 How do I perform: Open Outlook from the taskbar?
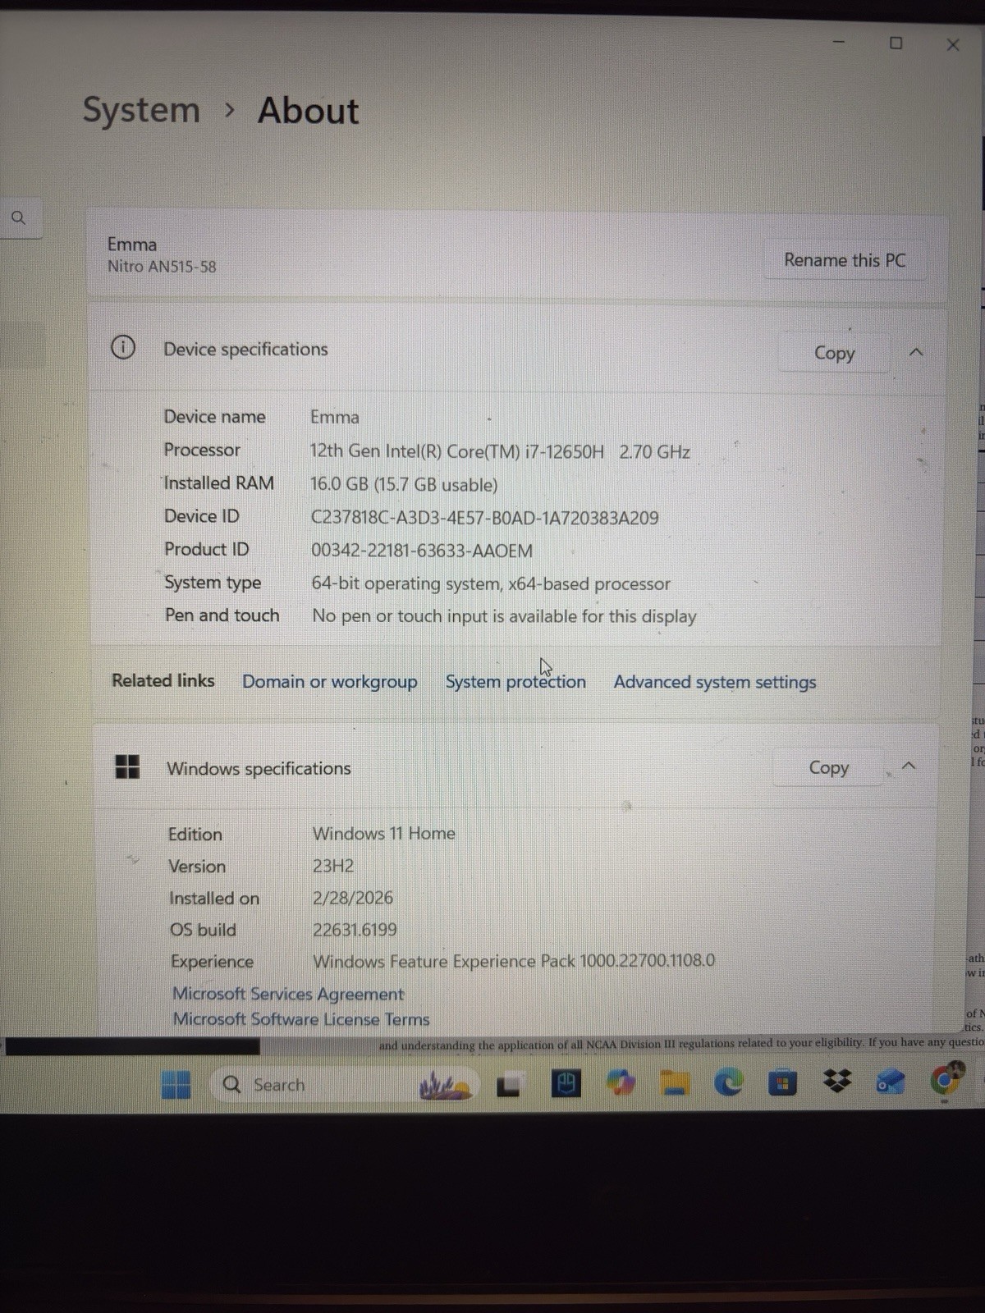(891, 1082)
